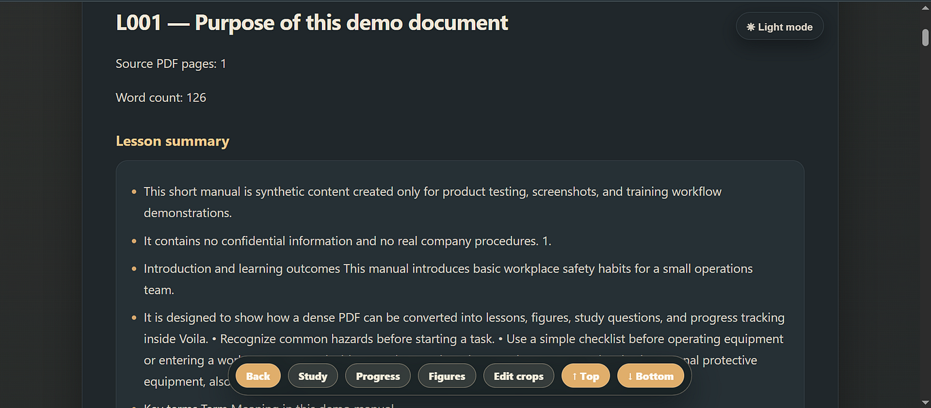Open the Study view

[313, 376]
